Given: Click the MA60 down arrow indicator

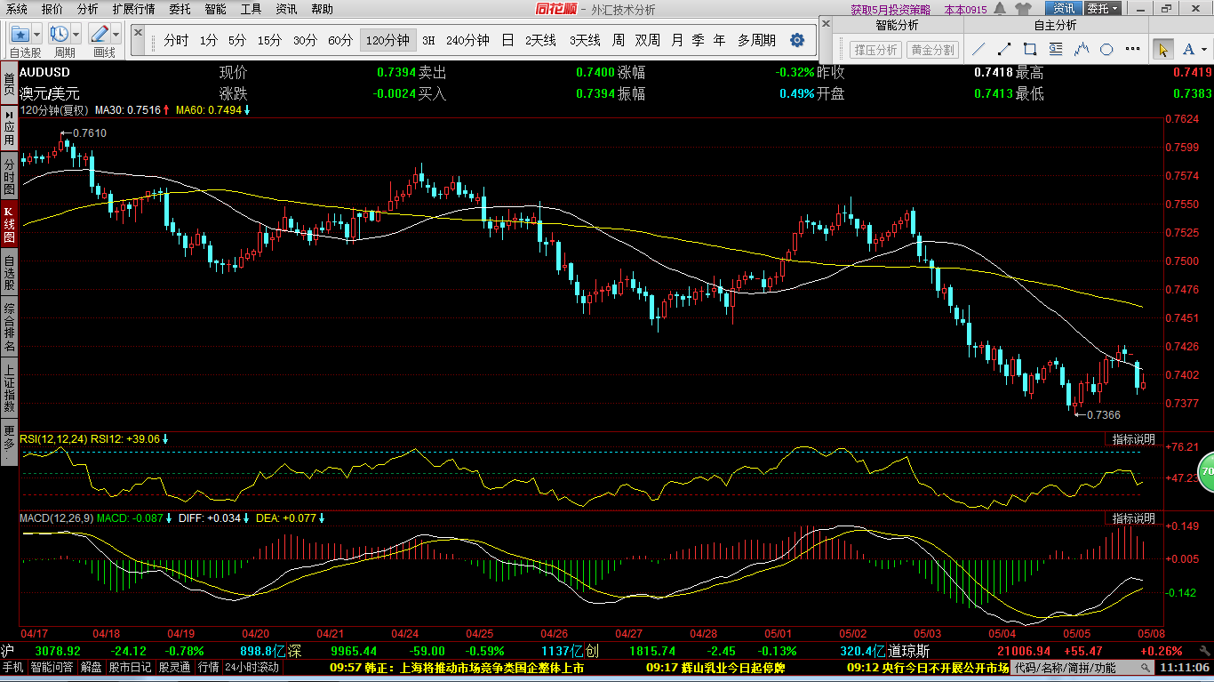Looking at the screenshot, I should pyautogui.click(x=247, y=110).
